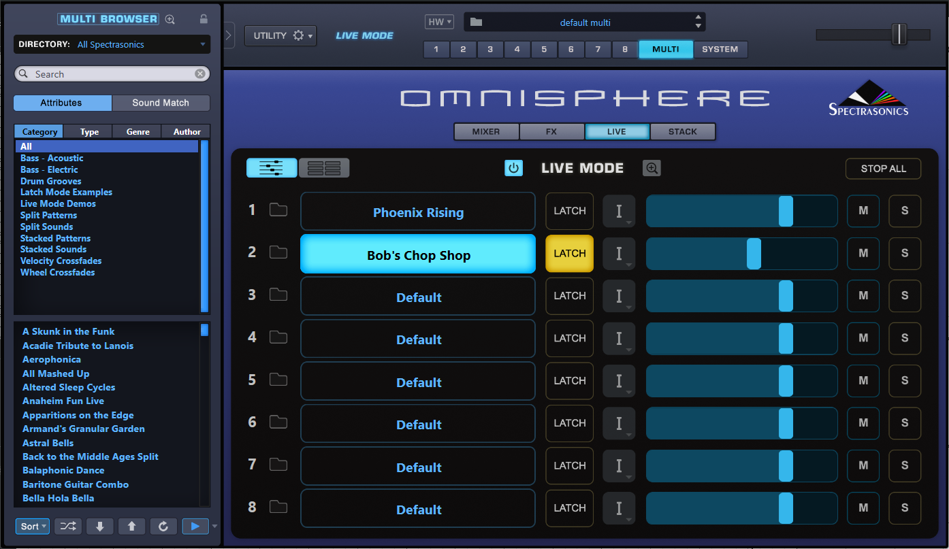Disable LATCH for Bob's Chop Shop
This screenshot has width=949, height=549.
click(x=570, y=253)
